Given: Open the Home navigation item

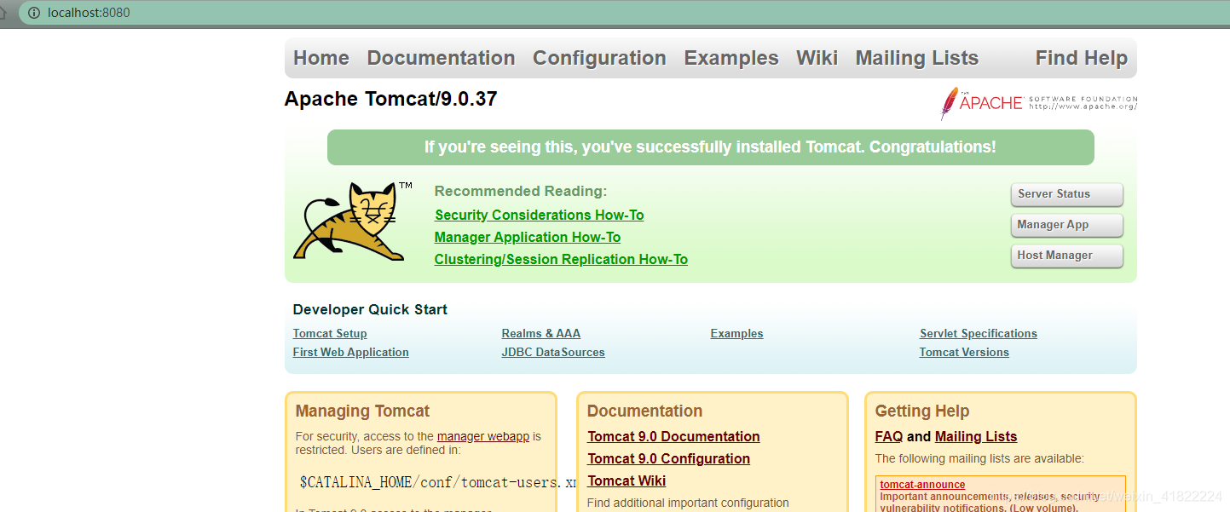Looking at the screenshot, I should pyautogui.click(x=321, y=58).
